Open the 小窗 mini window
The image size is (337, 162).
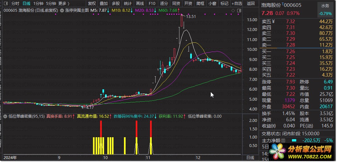(x=212, y=4)
